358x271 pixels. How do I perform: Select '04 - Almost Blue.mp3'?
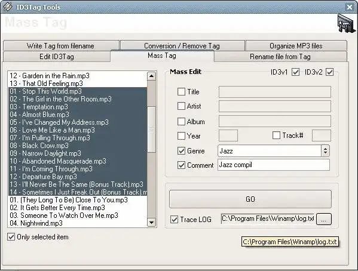pos(78,115)
